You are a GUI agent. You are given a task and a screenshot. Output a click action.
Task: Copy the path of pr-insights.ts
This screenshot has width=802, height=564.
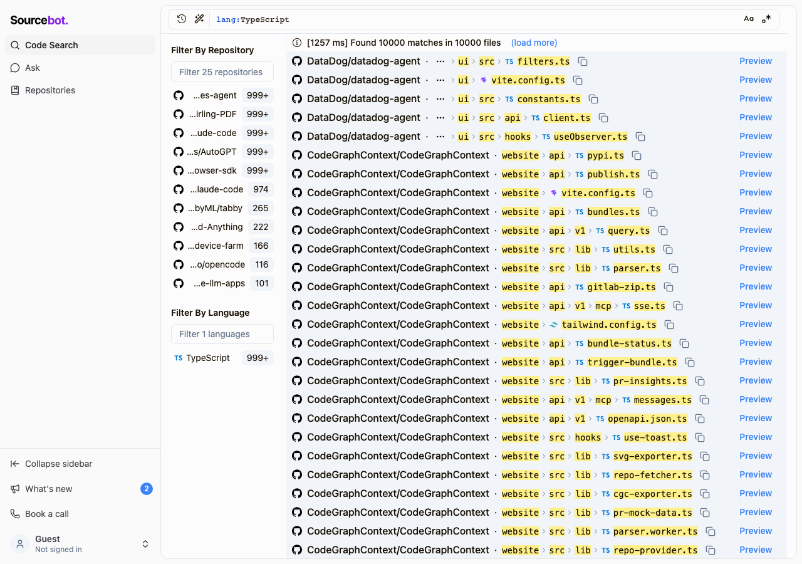(700, 381)
